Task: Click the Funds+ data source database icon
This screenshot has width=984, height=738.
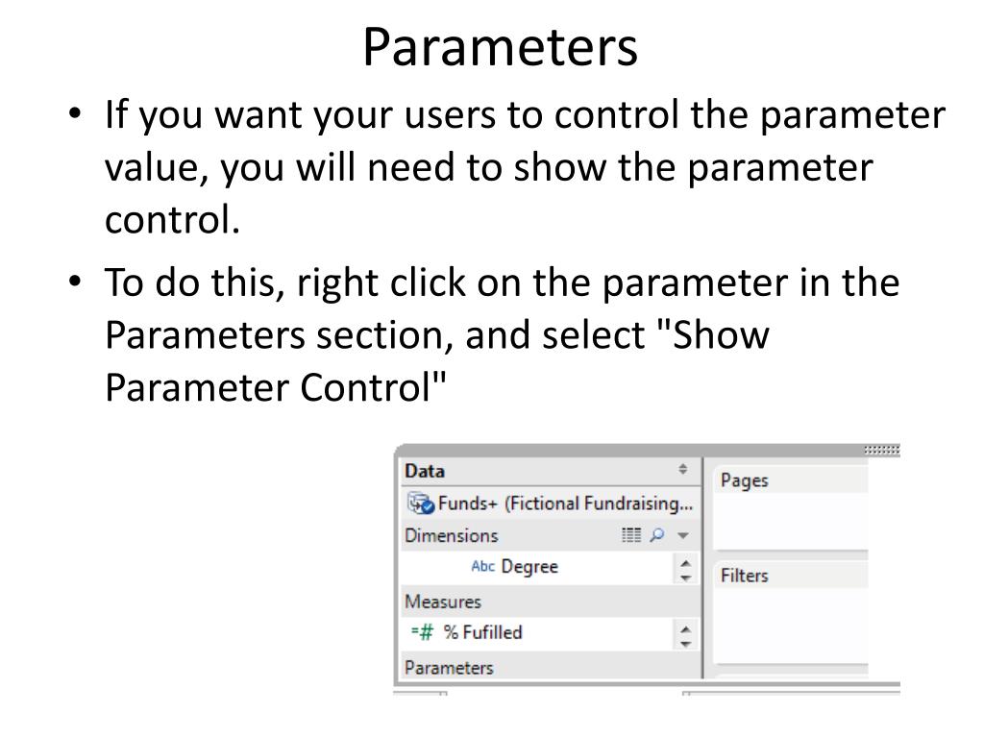Action: point(421,504)
